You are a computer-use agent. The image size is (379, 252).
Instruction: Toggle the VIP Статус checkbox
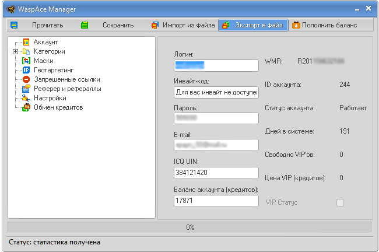340,202
